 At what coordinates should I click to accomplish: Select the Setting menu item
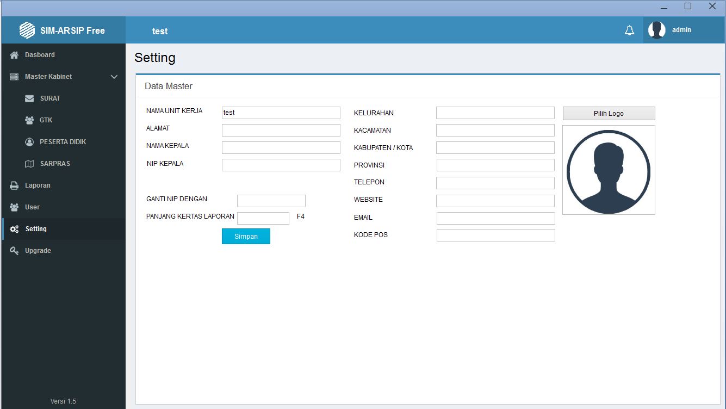click(x=36, y=229)
